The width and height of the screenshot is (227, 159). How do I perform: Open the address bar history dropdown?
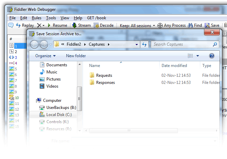tap(137, 45)
